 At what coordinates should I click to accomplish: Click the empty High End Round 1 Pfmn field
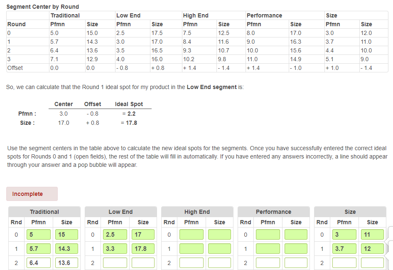[x=192, y=248]
